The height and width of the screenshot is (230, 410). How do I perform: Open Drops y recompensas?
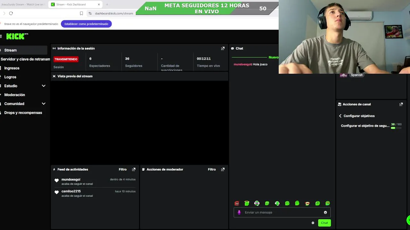[x=23, y=113]
